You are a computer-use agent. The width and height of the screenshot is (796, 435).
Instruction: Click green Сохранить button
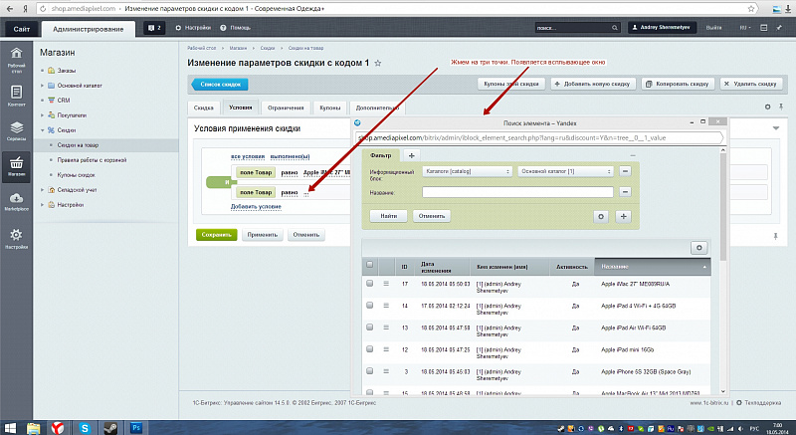point(216,235)
